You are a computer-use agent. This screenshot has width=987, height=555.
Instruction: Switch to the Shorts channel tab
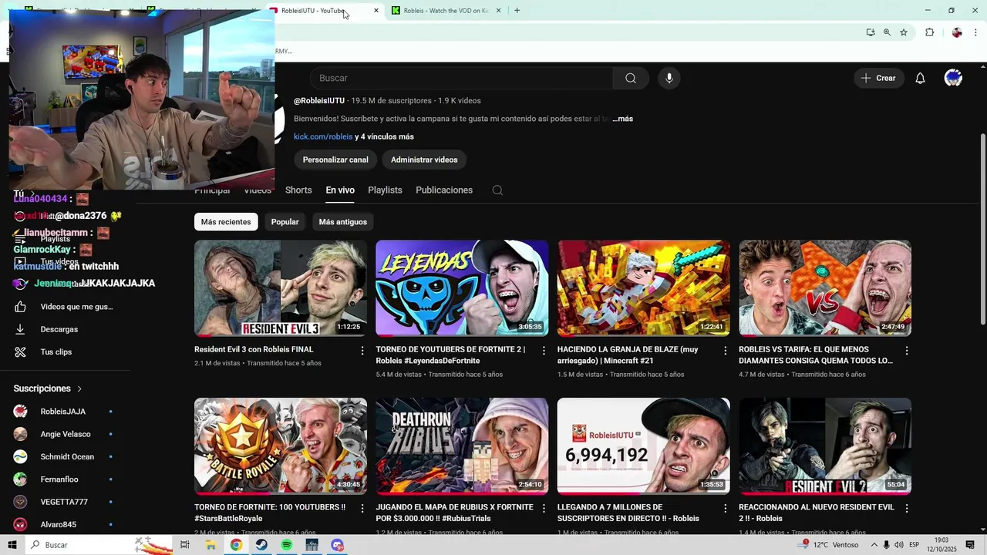[x=298, y=190]
